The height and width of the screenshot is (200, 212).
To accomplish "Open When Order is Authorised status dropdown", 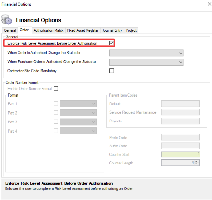I will (x=146, y=53).
